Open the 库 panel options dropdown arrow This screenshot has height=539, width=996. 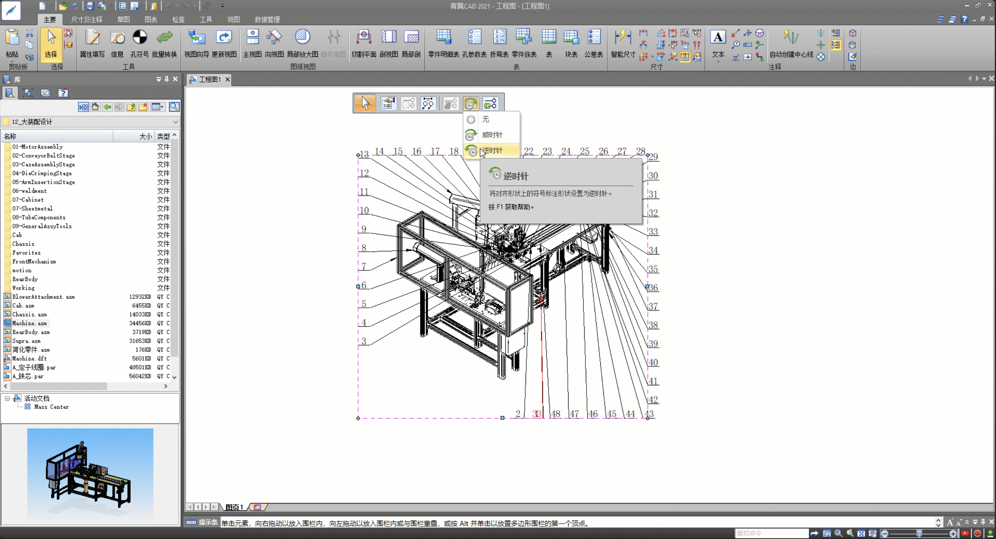click(159, 79)
